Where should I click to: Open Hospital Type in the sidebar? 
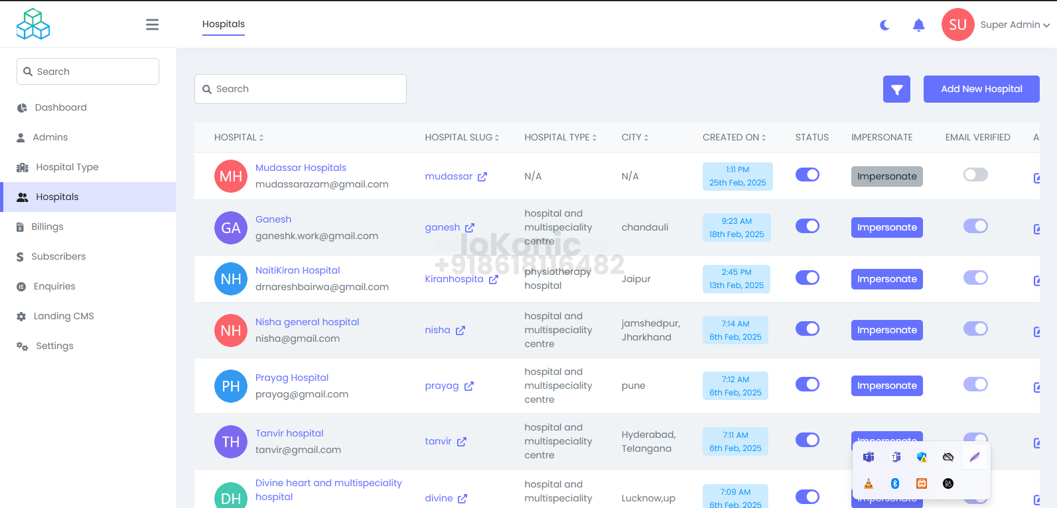click(x=67, y=167)
